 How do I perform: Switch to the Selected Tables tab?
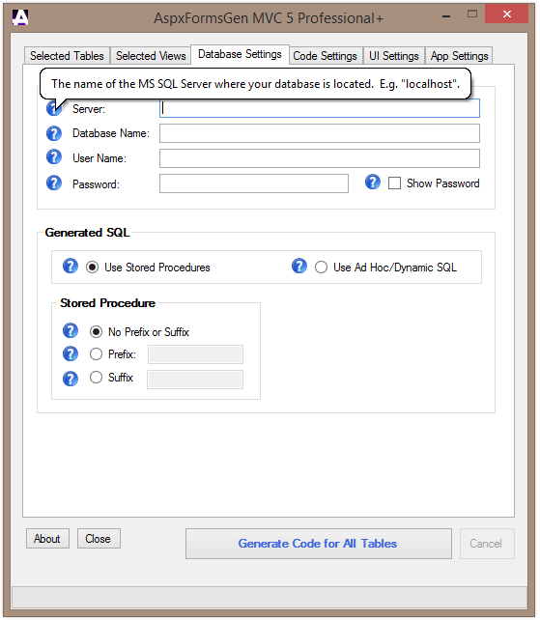pos(67,56)
